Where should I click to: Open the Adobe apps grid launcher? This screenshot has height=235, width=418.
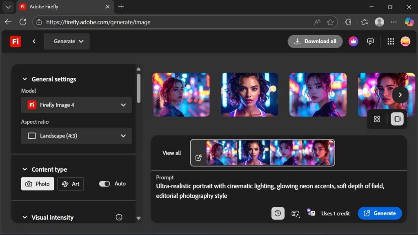(391, 41)
